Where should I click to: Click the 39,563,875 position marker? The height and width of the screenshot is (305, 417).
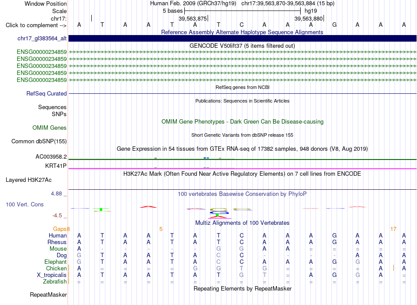coord(193,18)
